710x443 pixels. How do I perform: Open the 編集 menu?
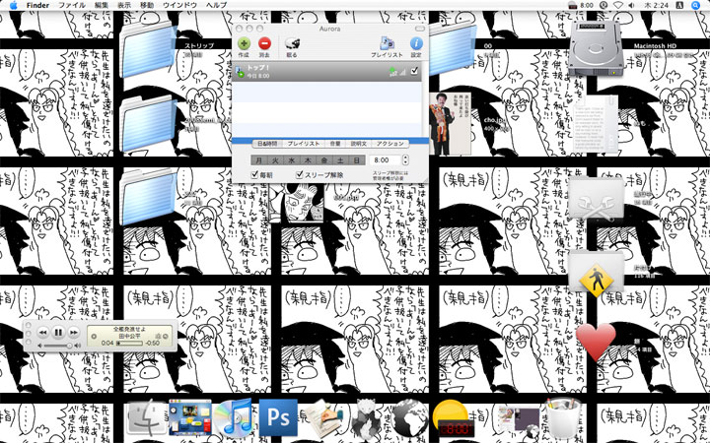[102, 5]
